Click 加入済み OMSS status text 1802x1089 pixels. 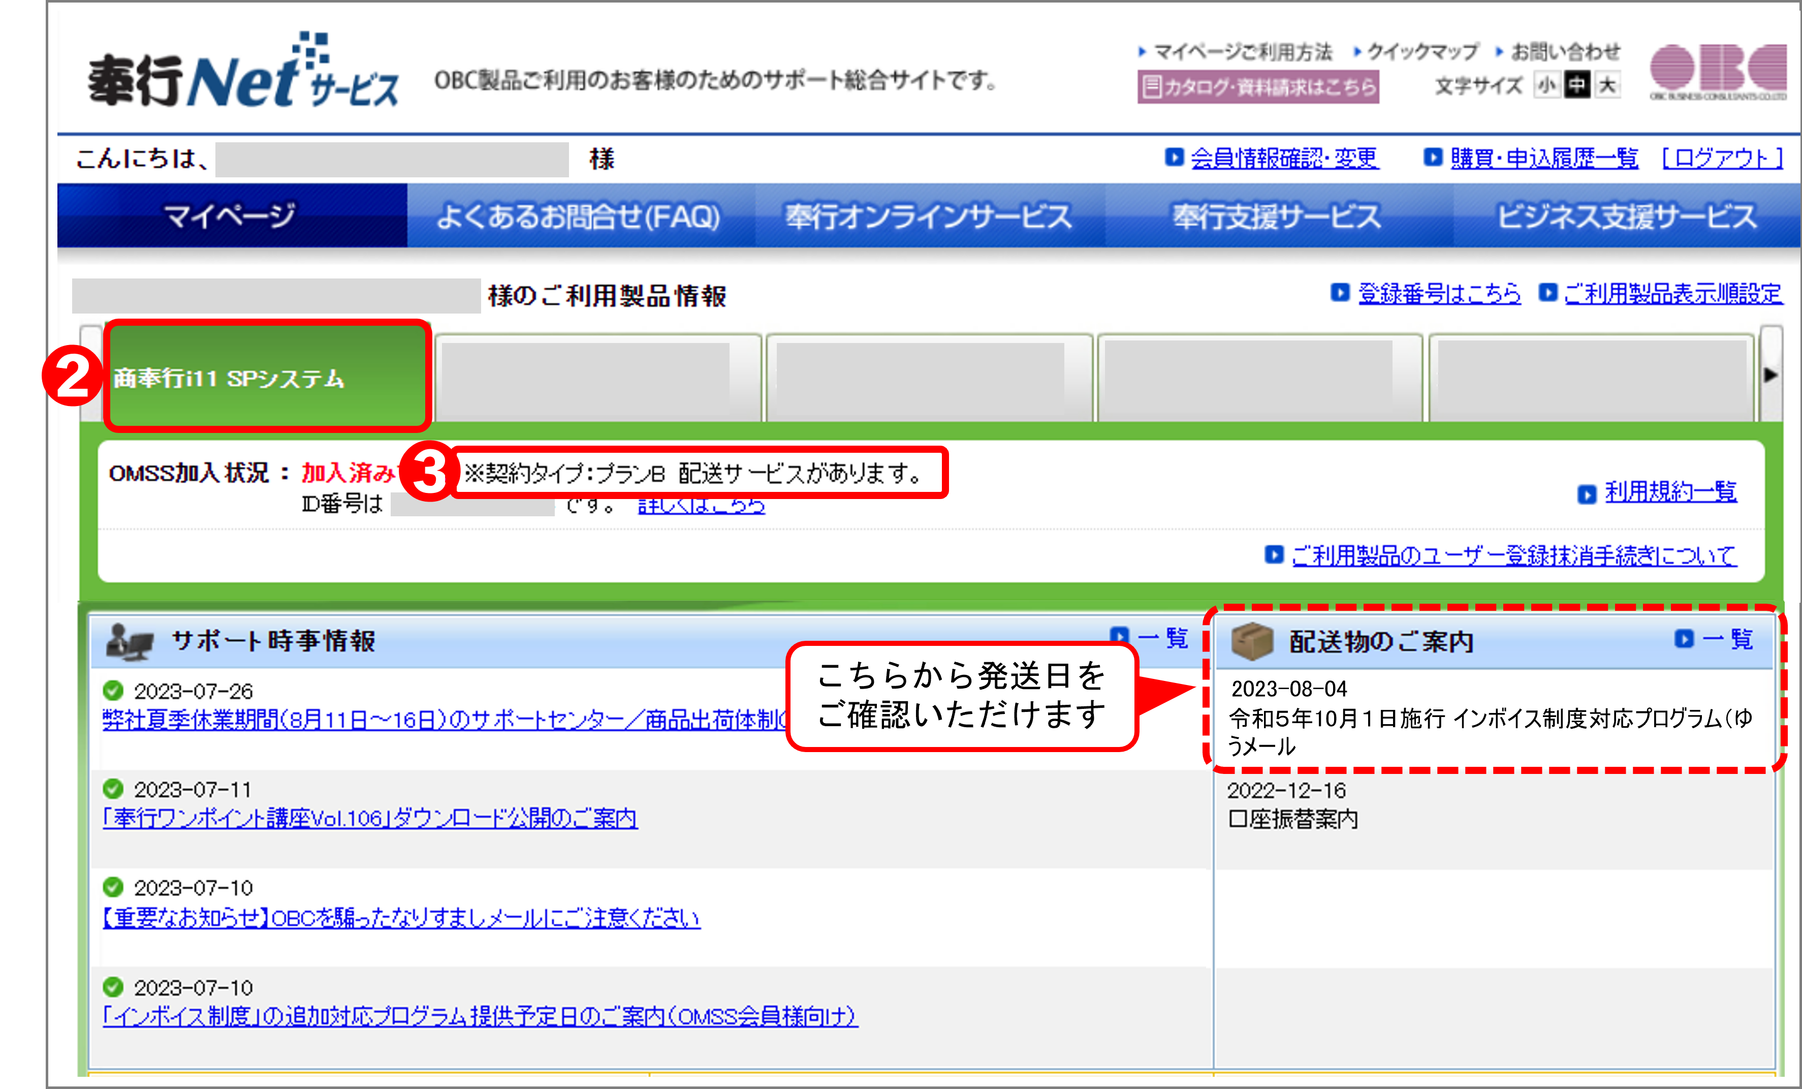click(348, 473)
